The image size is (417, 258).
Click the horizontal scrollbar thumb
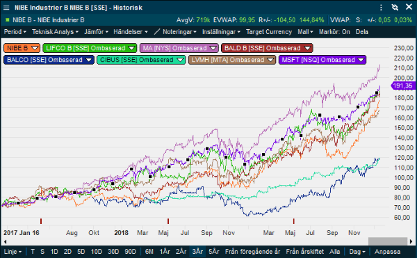click(x=388, y=241)
